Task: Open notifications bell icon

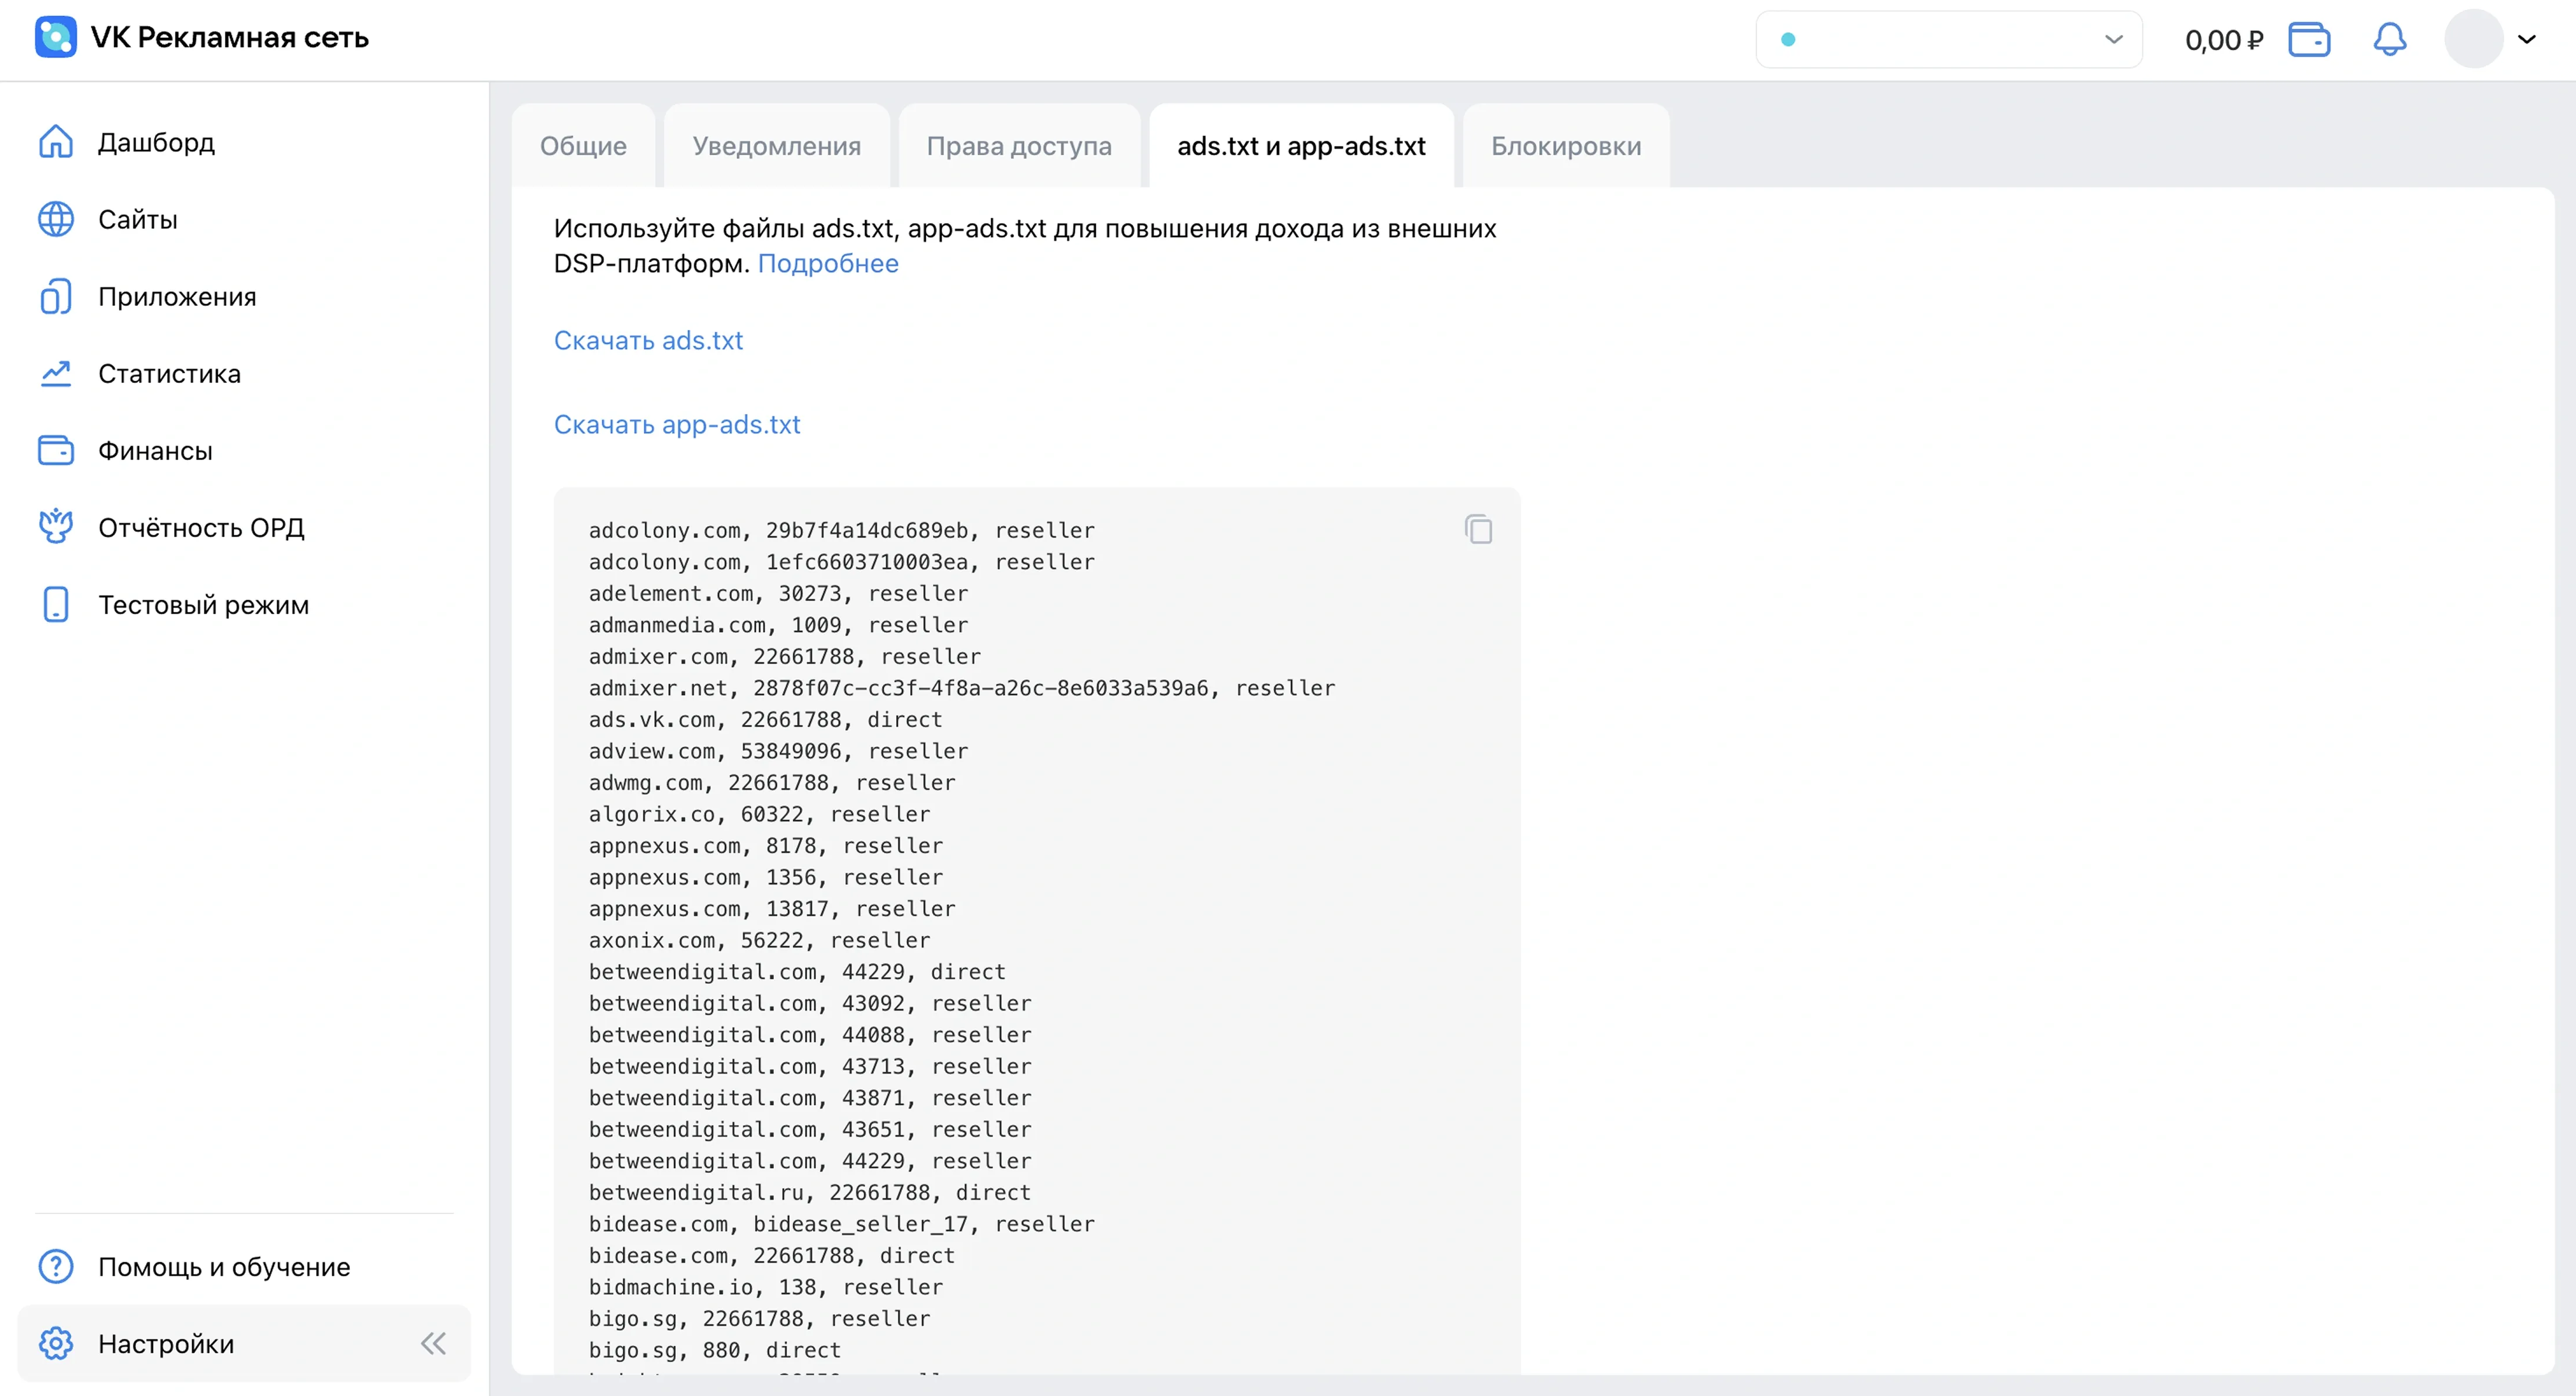Action: [2390, 40]
